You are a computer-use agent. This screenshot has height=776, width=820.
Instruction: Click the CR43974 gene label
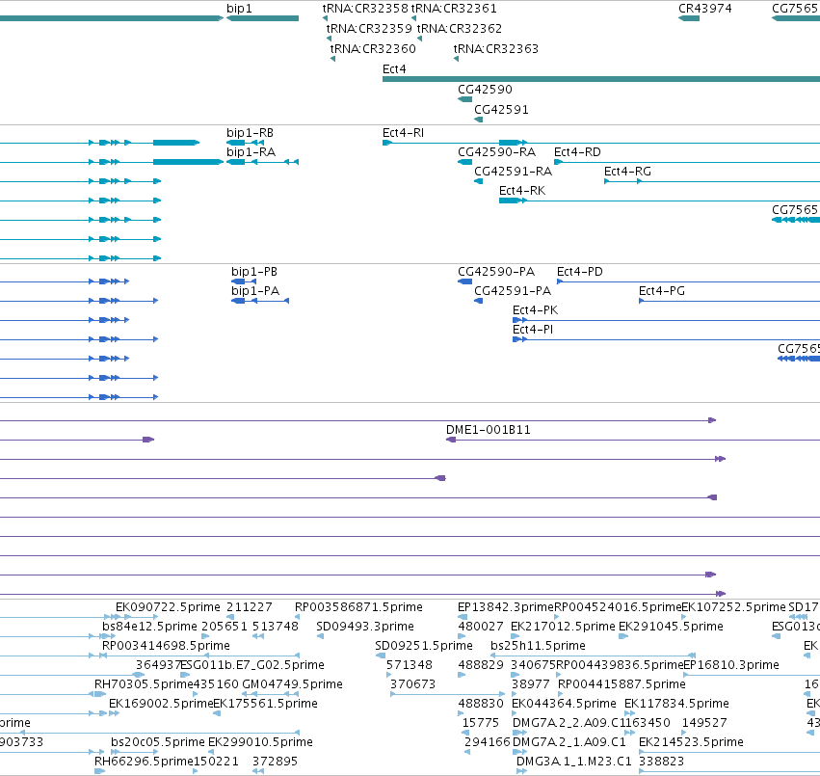tap(705, 9)
